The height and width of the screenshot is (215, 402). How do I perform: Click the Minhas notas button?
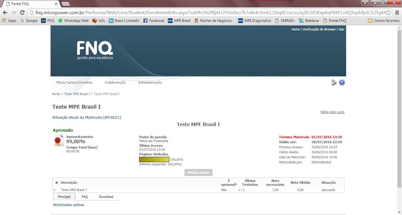(198, 172)
